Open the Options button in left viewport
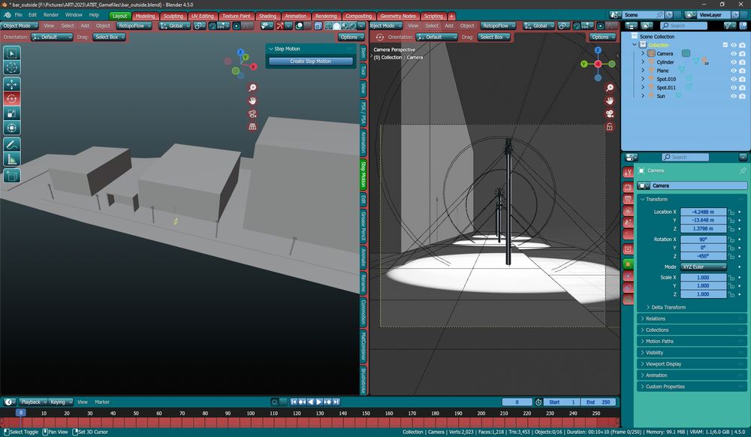The width and height of the screenshot is (751, 437). pyautogui.click(x=351, y=37)
